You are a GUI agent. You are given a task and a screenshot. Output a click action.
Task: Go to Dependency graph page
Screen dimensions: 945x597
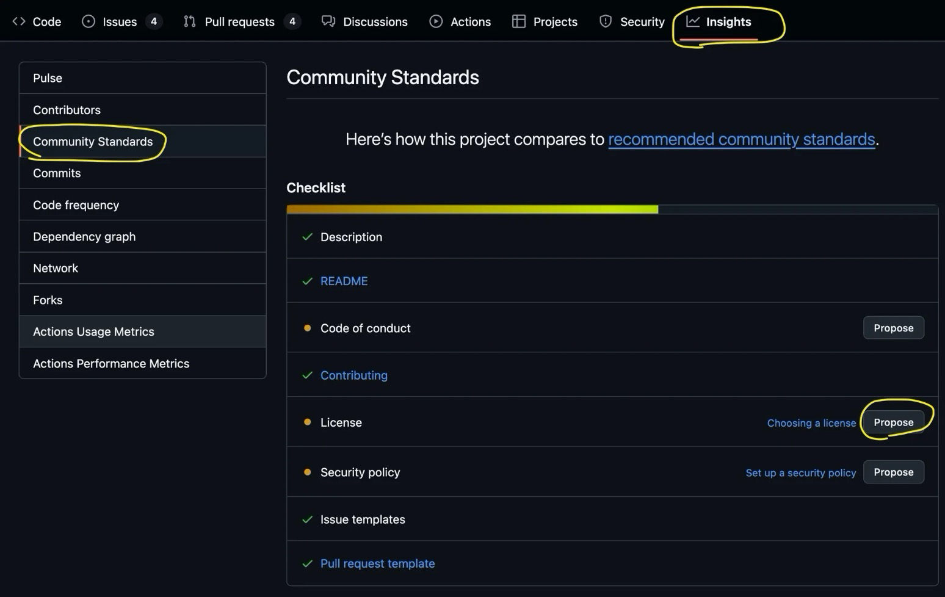84,237
